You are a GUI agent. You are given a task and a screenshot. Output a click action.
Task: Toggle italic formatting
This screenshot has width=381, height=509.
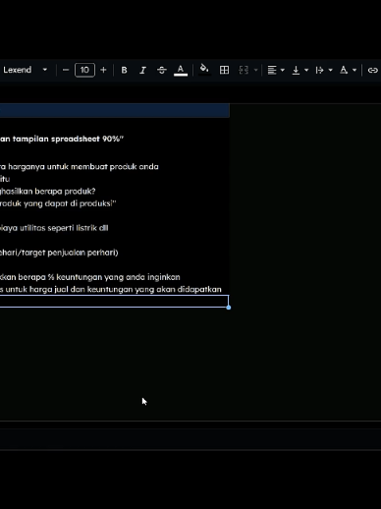(142, 70)
